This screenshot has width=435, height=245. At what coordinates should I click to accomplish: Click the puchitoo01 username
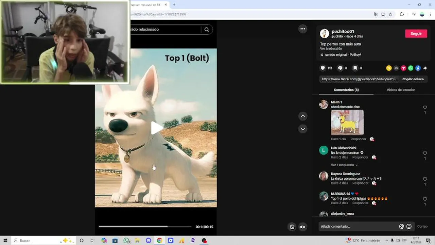[x=343, y=31]
